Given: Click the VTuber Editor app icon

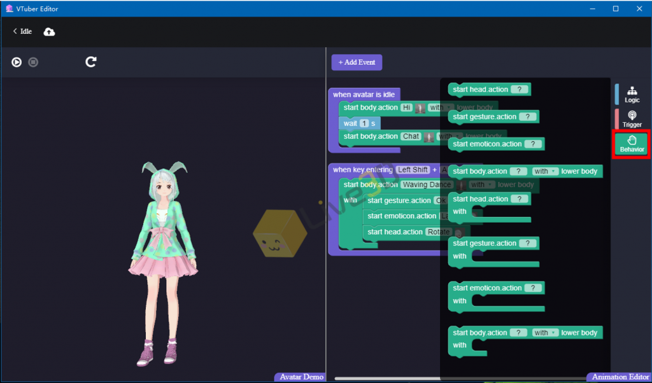Looking at the screenshot, I should point(9,9).
